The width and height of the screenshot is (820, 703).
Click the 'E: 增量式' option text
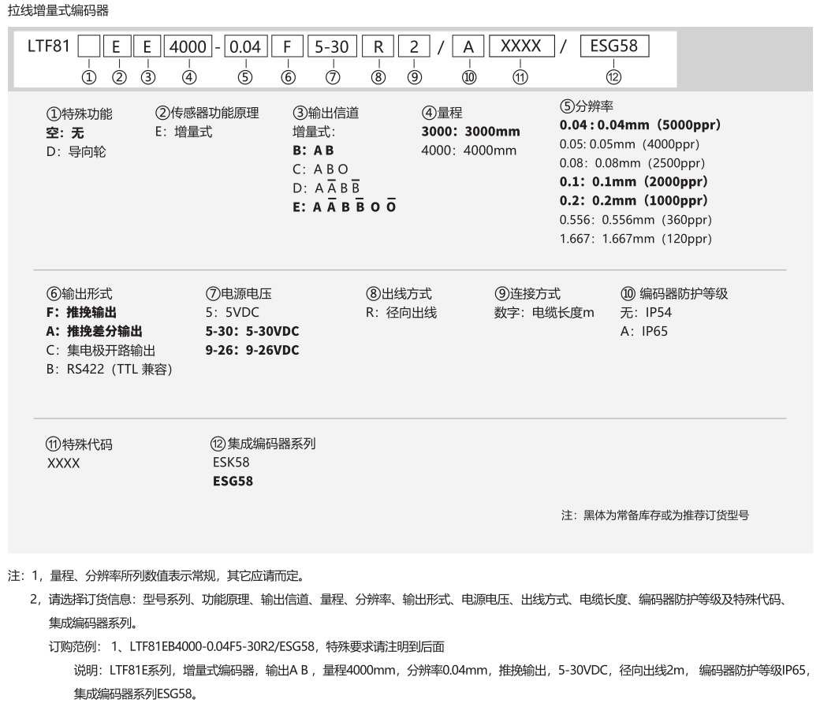184,132
